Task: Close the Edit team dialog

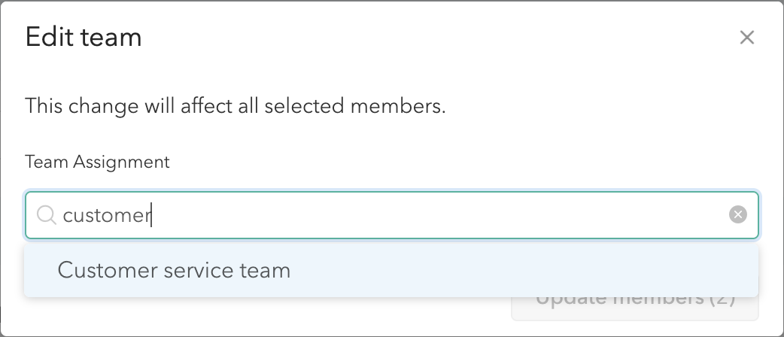Action: click(746, 38)
